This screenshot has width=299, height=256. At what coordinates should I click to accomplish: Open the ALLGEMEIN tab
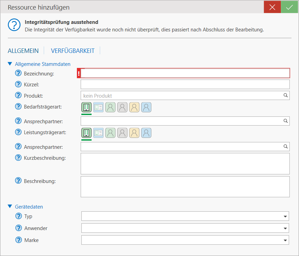(23, 51)
